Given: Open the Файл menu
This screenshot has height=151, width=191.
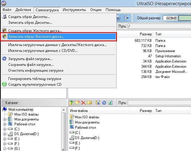Looking at the screenshot, I should (7, 10).
